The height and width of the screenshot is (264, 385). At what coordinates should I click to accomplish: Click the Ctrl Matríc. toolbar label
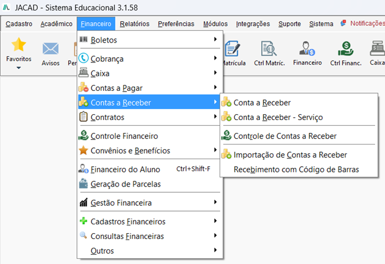[269, 63]
